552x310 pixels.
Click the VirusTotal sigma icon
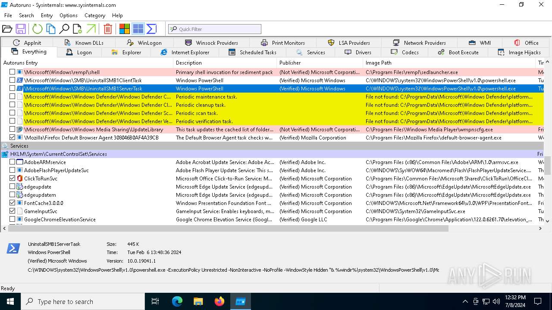(151, 29)
